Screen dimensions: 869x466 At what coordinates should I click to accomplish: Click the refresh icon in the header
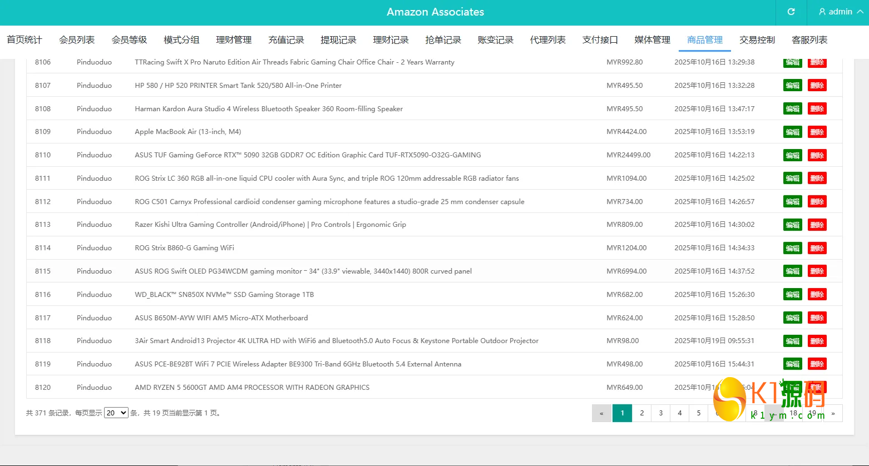click(x=791, y=12)
